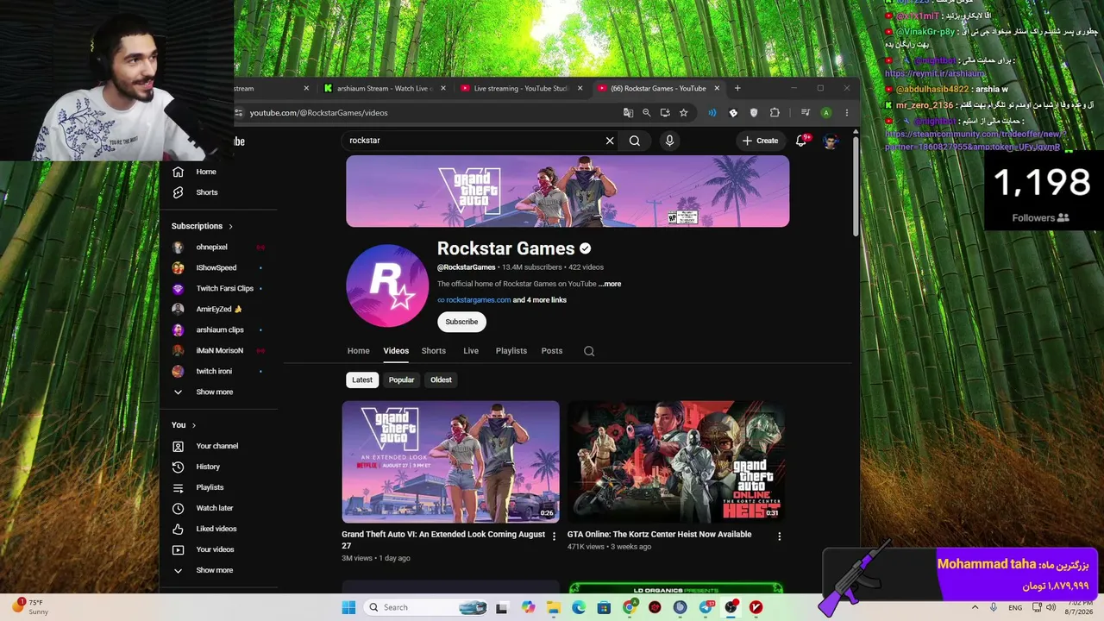Image resolution: width=1104 pixels, height=621 pixels.
Task: Open Liked videos list
Action: 216,529
